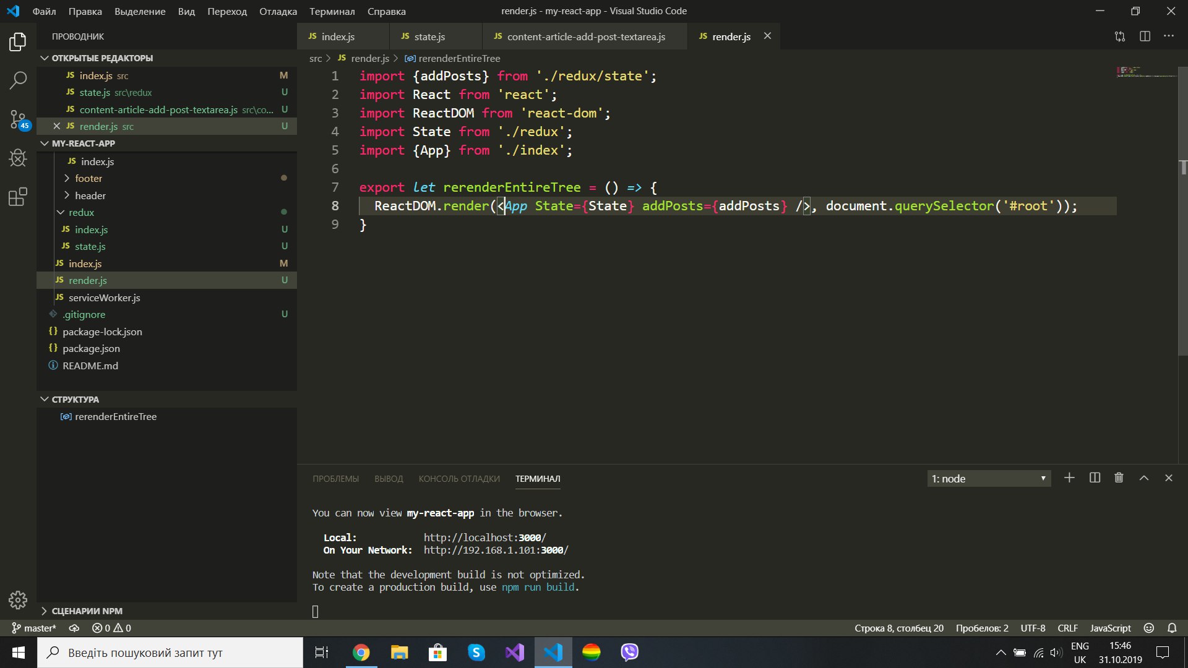Open Manage gear icon in activity bar
The image size is (1188, 668).
pos(18,599)
